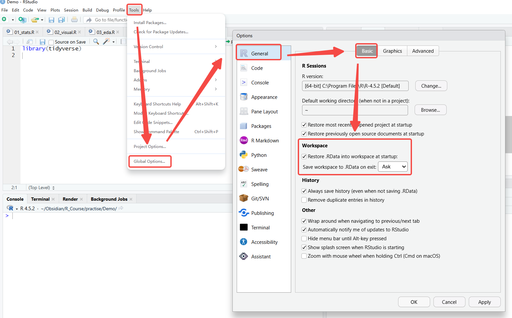This screenshot has height=318, width=512.
Task: Choose Global Options from the Tools menu
Action: click(150, 161)
